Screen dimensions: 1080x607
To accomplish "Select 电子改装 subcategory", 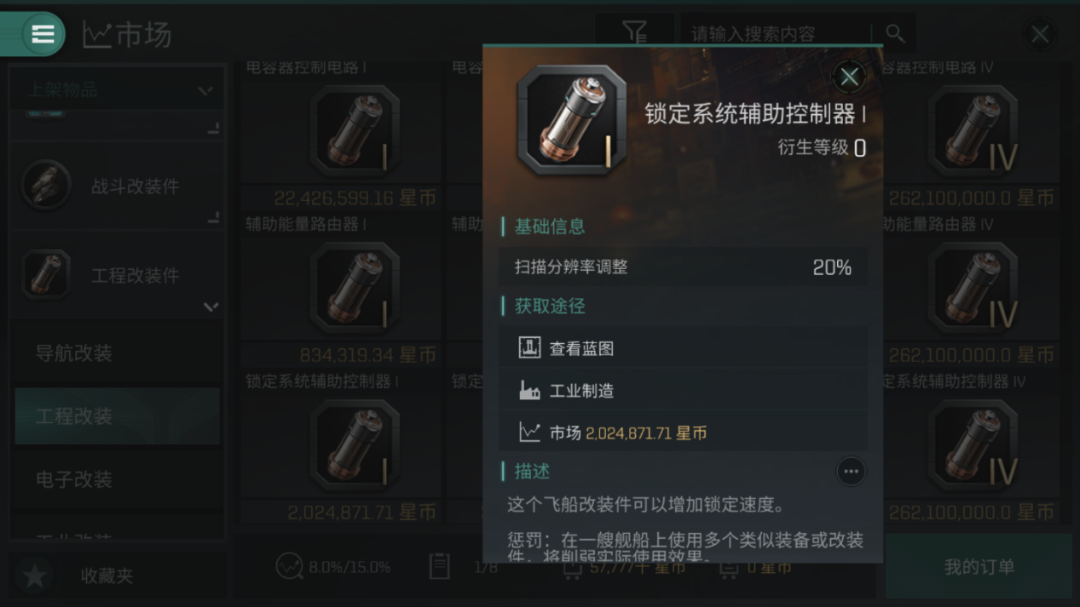I will (x=117, y=479).
